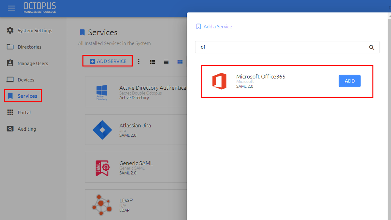Click the search magnifier icon

pos(372,47)
